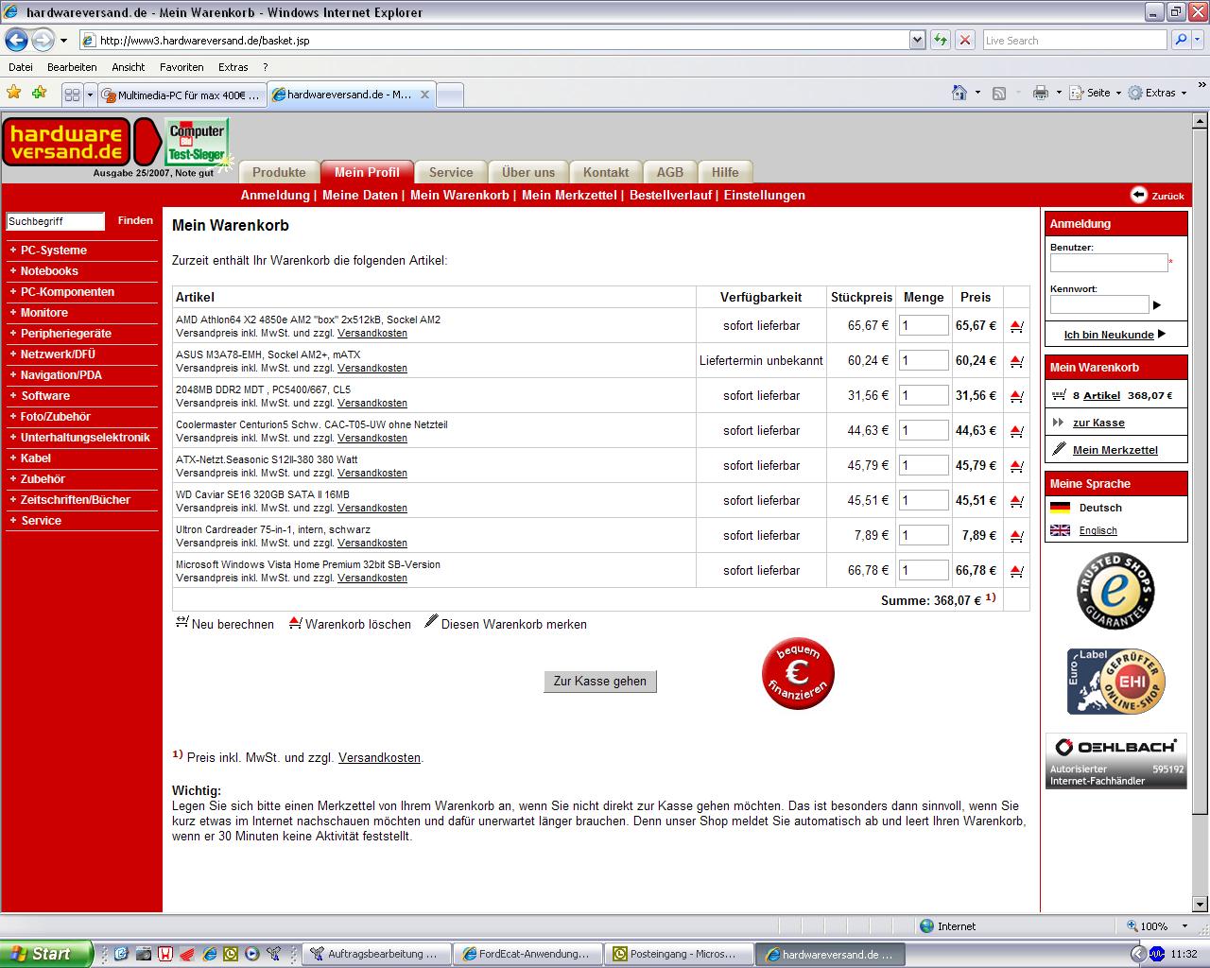Image resolution: width=1210 pixels, height=968 pixels.
Task: Switch language to Englisch
Action: [x=1098, y=531]
